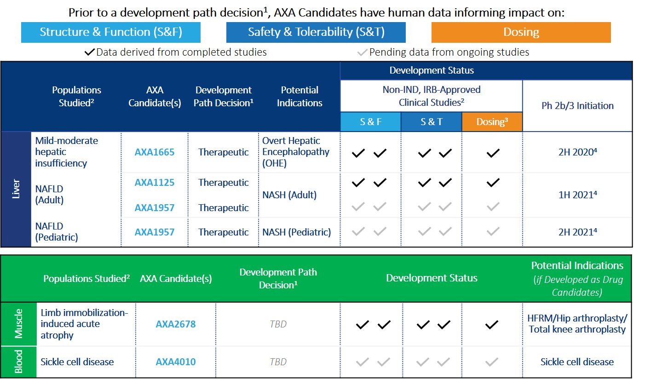Click 'AXA1957' in the NAFLD (Adult) group
This screenshot has height=379, width=645.
pyautogui.click(x=155, y=208)
